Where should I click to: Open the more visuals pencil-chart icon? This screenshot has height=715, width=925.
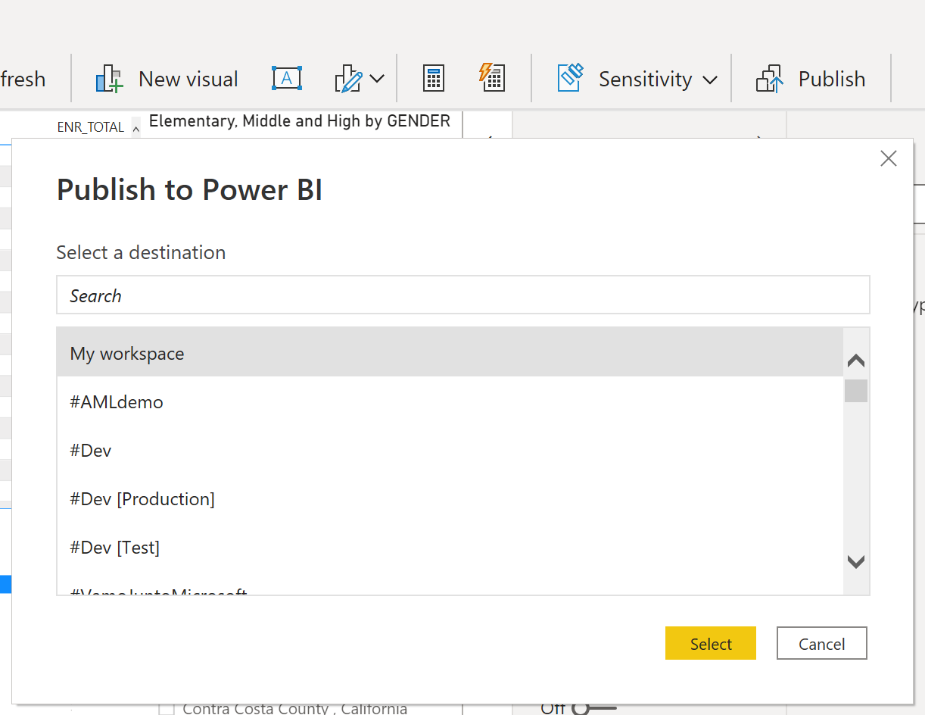pyautogui.click(x=348, y=79)
